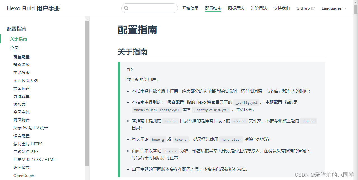Open the Languages dropdown arrow
The image size is (358, 180).
tap(345, 8)
